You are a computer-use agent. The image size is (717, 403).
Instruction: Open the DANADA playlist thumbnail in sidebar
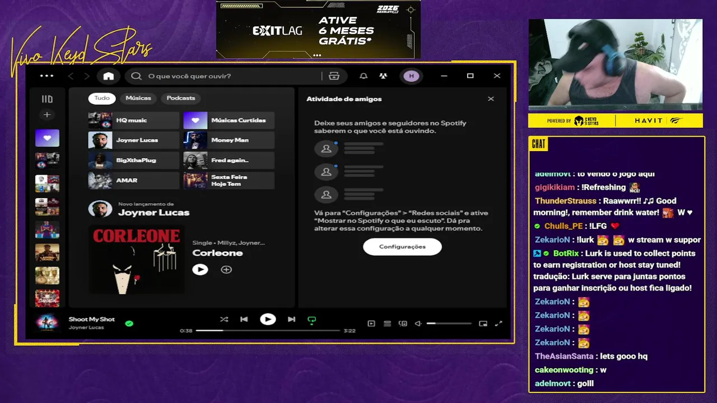tap(47, 298)
